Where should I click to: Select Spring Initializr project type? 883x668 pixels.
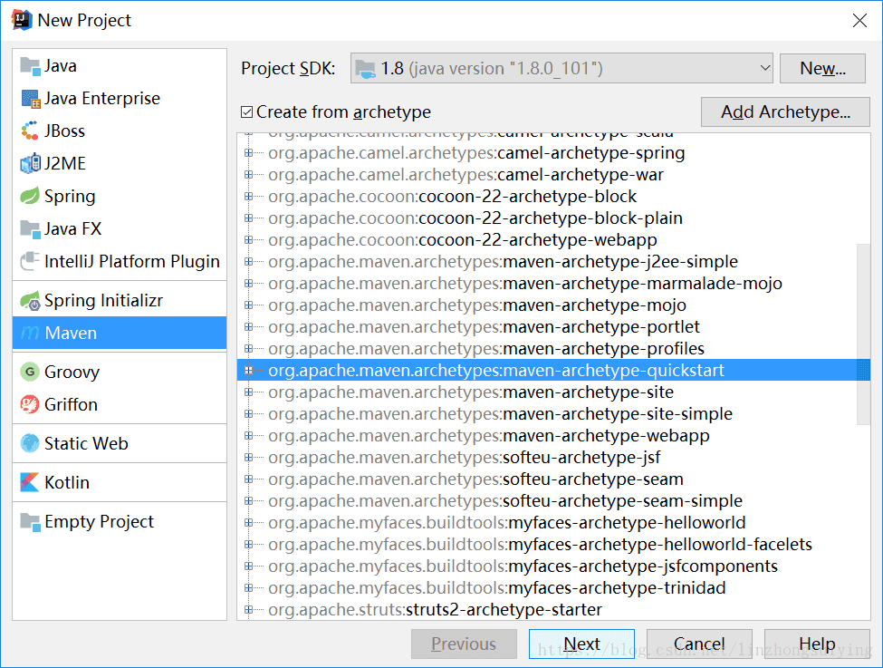(x=120, y=300)
